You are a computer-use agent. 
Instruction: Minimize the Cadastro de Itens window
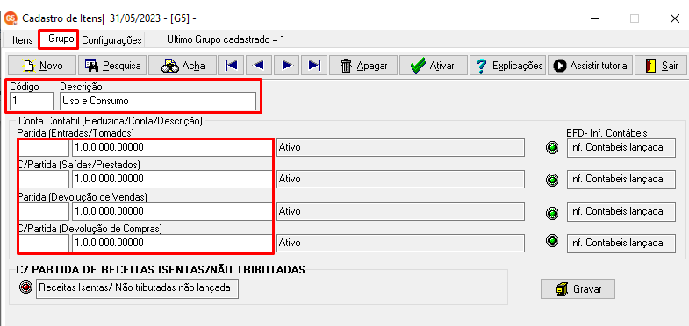pos(594,18)
